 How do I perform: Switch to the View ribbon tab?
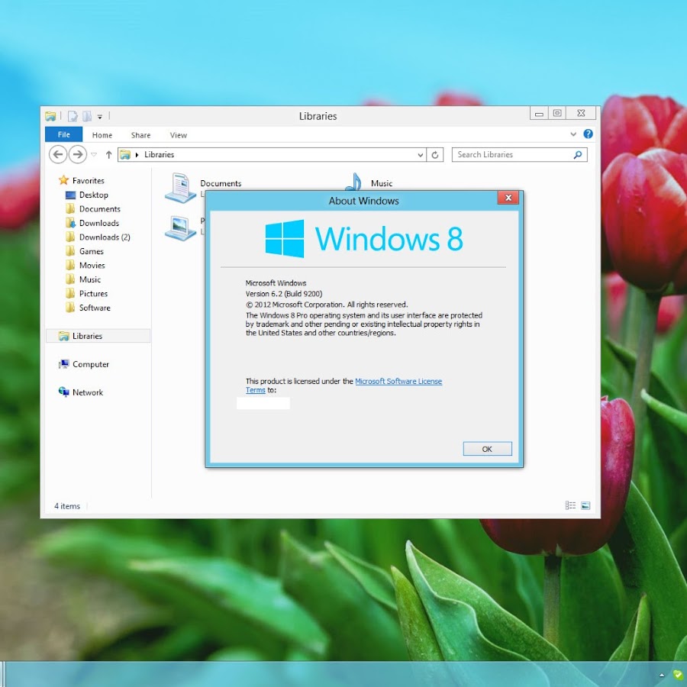(179, 135)
